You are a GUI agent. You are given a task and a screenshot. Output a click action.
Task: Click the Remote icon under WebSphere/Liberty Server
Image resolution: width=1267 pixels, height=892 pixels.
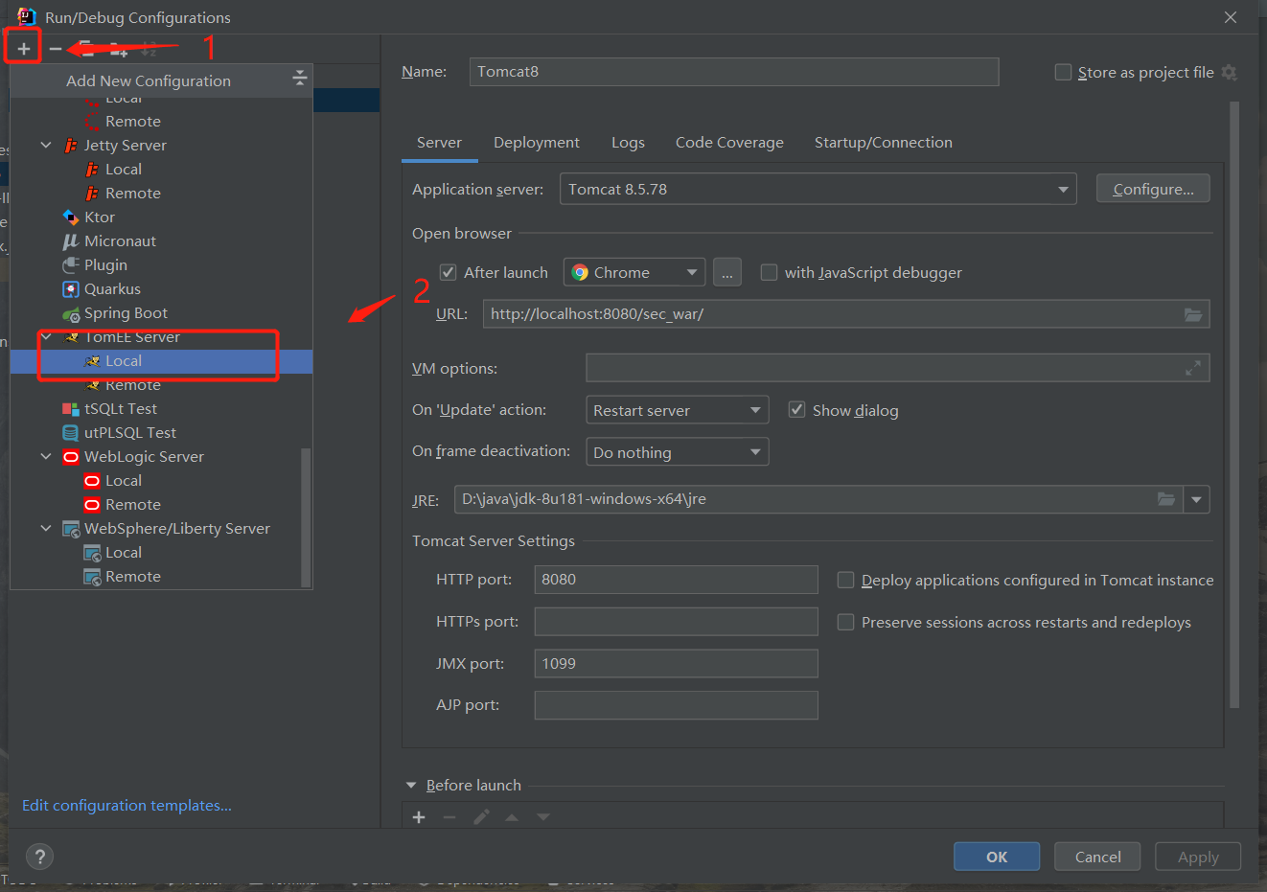coord(92,577)
